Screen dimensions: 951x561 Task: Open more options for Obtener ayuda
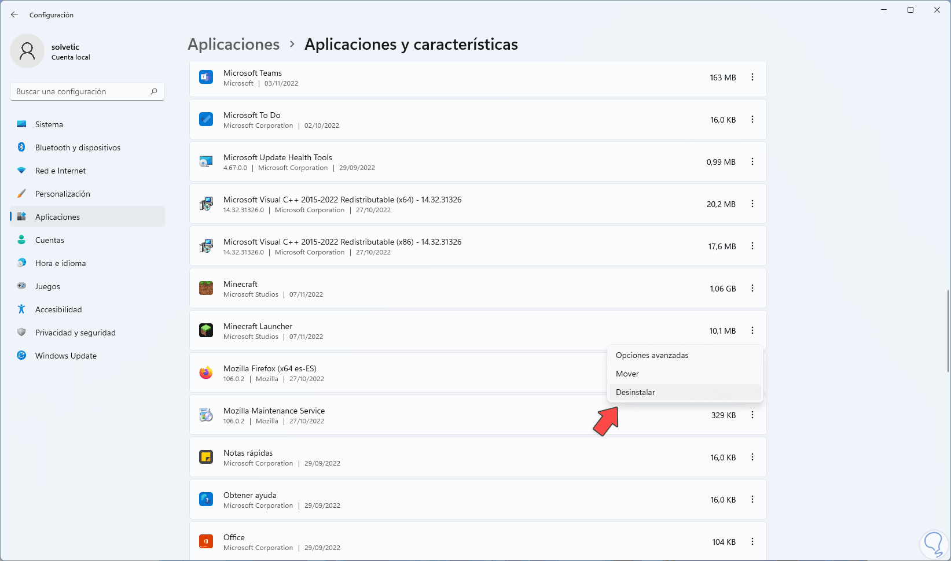(x=752, y=499)
